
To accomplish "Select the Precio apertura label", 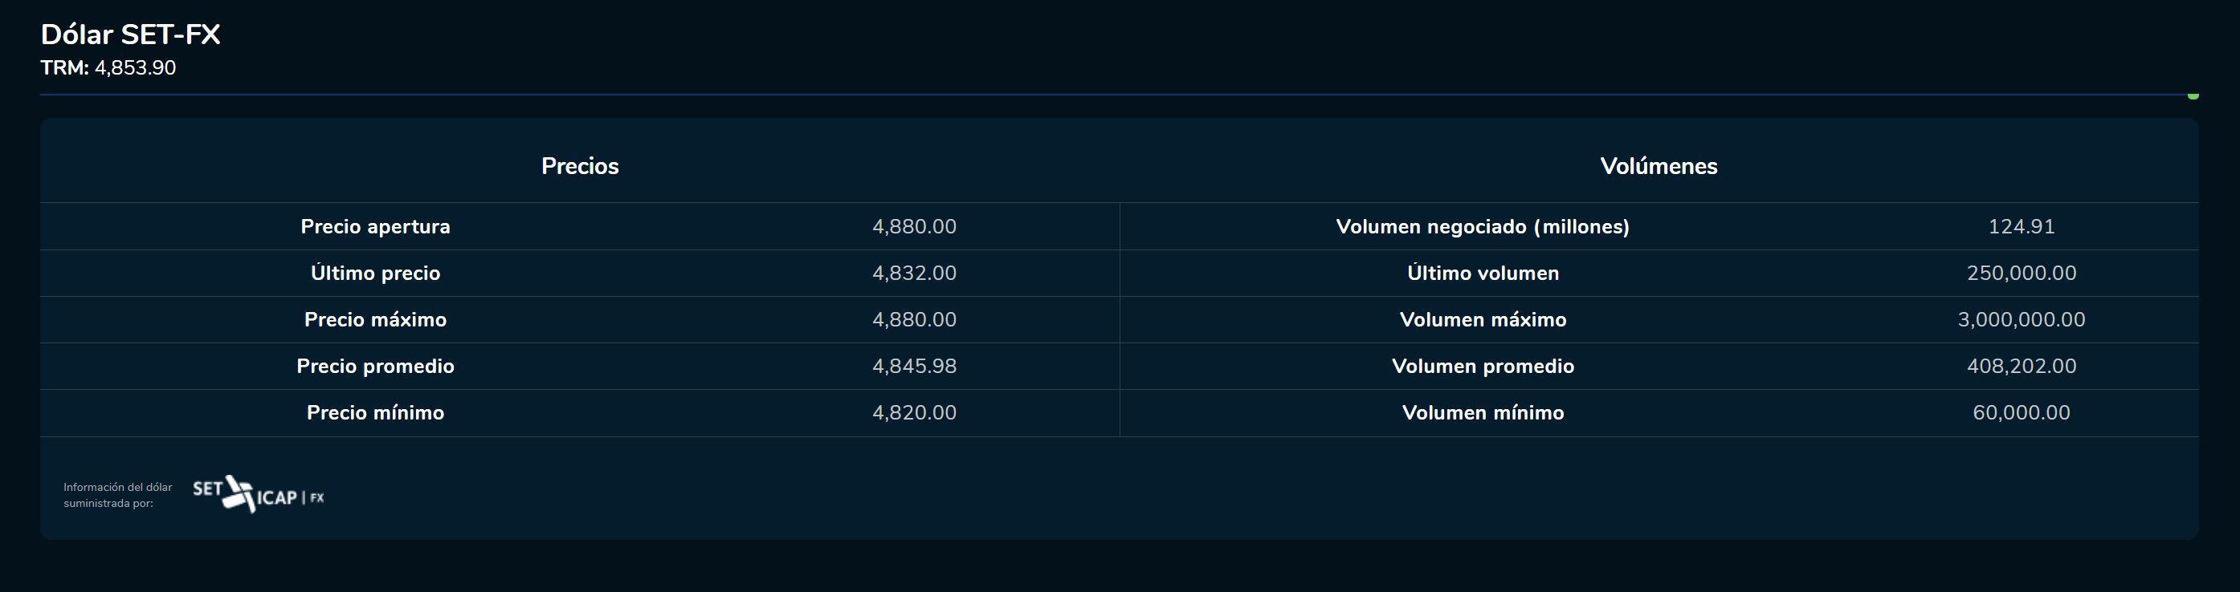I will click(x=375, y=226).
